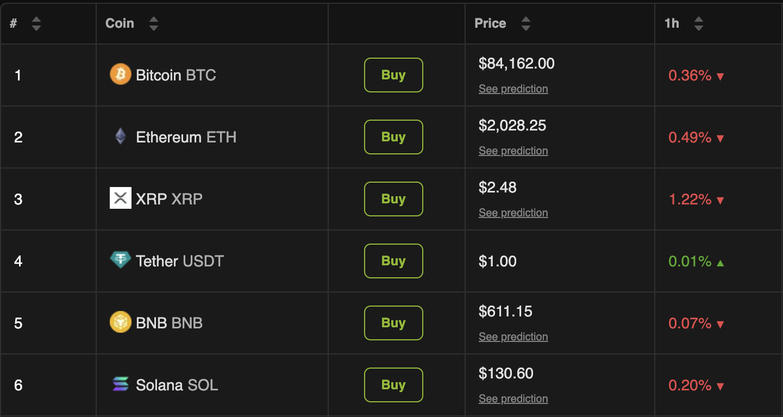Sort the Coin column
Image resolution: width=783 pixels, height=417 pixels.
(x=154, y=24)
